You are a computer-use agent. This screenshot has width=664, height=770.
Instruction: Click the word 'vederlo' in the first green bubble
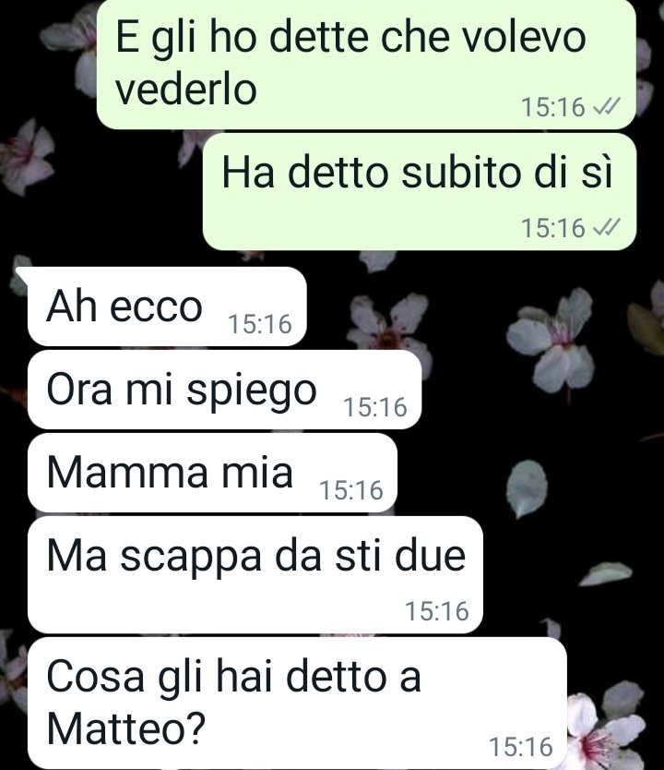pos(186,90)
